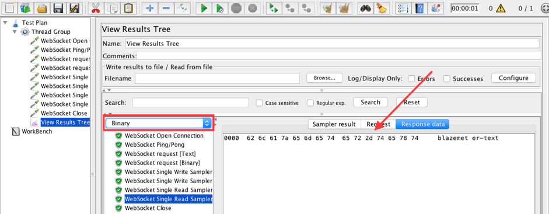Enable the Successes only checkbox
Viewport: 549px width, 214px height.
click(447, 79)
